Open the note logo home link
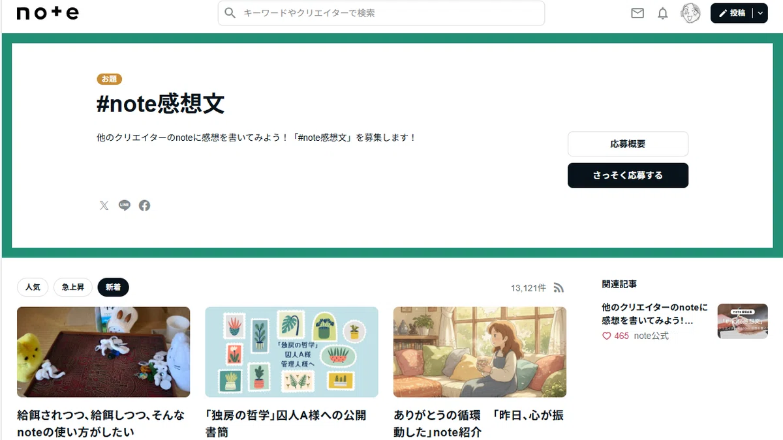Screen dimensions: 783x440 pyautogui.click(x=48, y=13)
